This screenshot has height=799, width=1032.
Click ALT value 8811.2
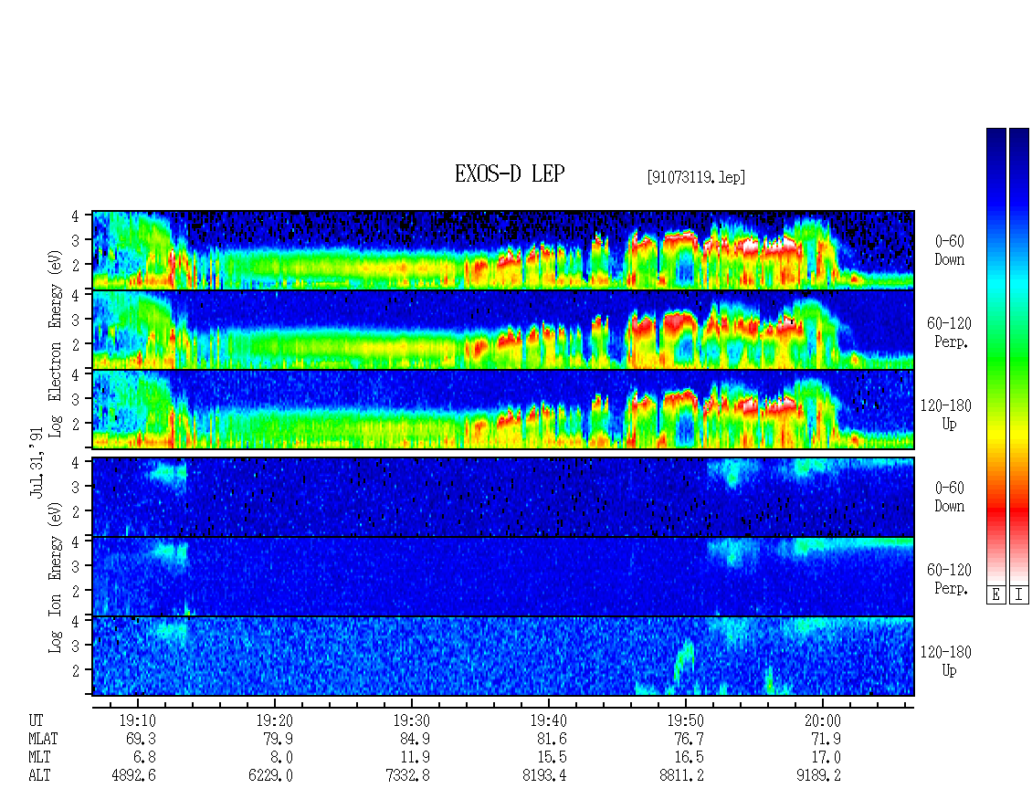pyautogui.click(x=681, y=776)
